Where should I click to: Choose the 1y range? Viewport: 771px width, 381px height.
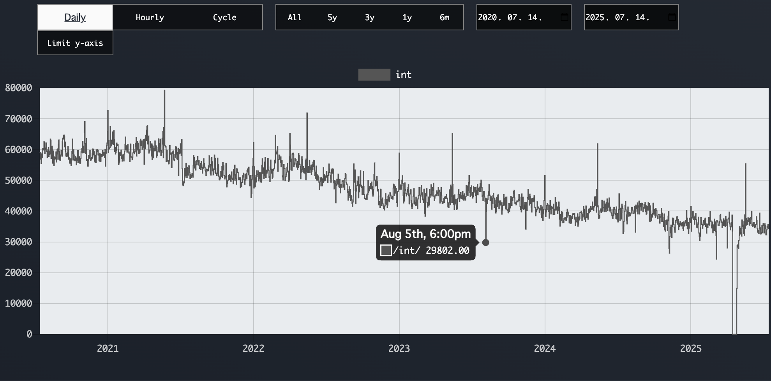coord(407,17)
